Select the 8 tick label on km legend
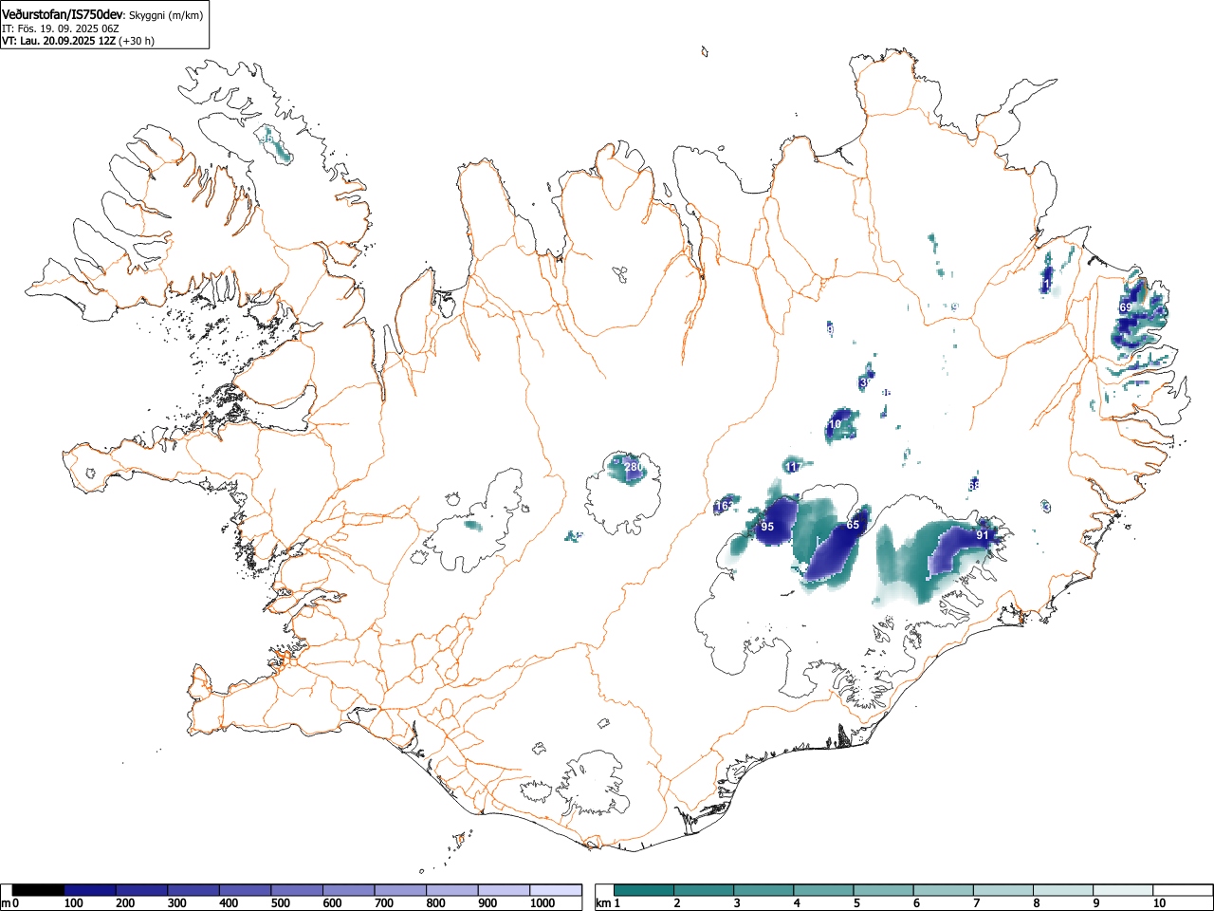The width and height of the screenshot is (1214, 911). [1036, 903]
